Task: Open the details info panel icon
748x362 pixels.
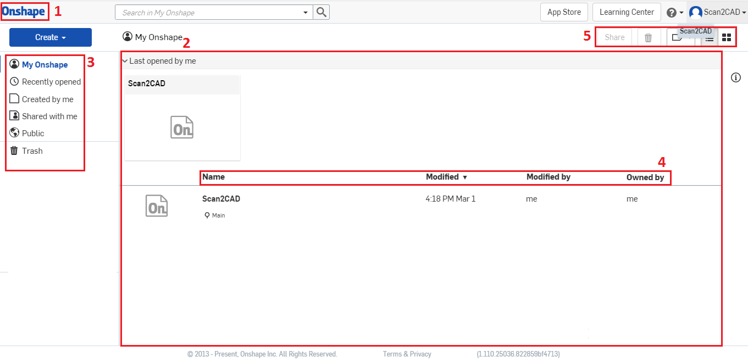Action: click(x=736, y=77)
